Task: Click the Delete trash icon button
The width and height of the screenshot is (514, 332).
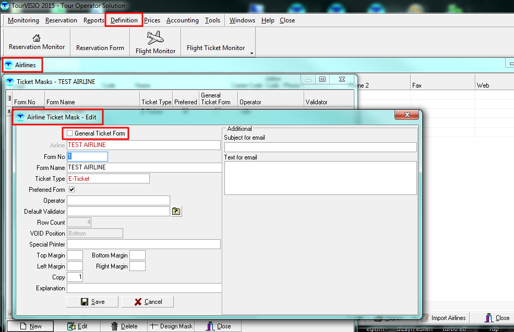Action: pyautogui.click(x=114, y=326)
